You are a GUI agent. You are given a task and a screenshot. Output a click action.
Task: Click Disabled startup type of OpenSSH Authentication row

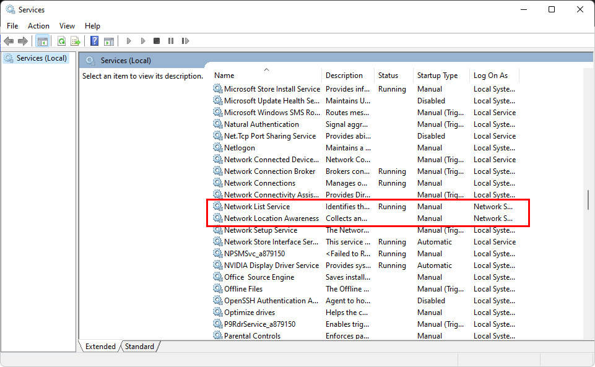(431, 300)
